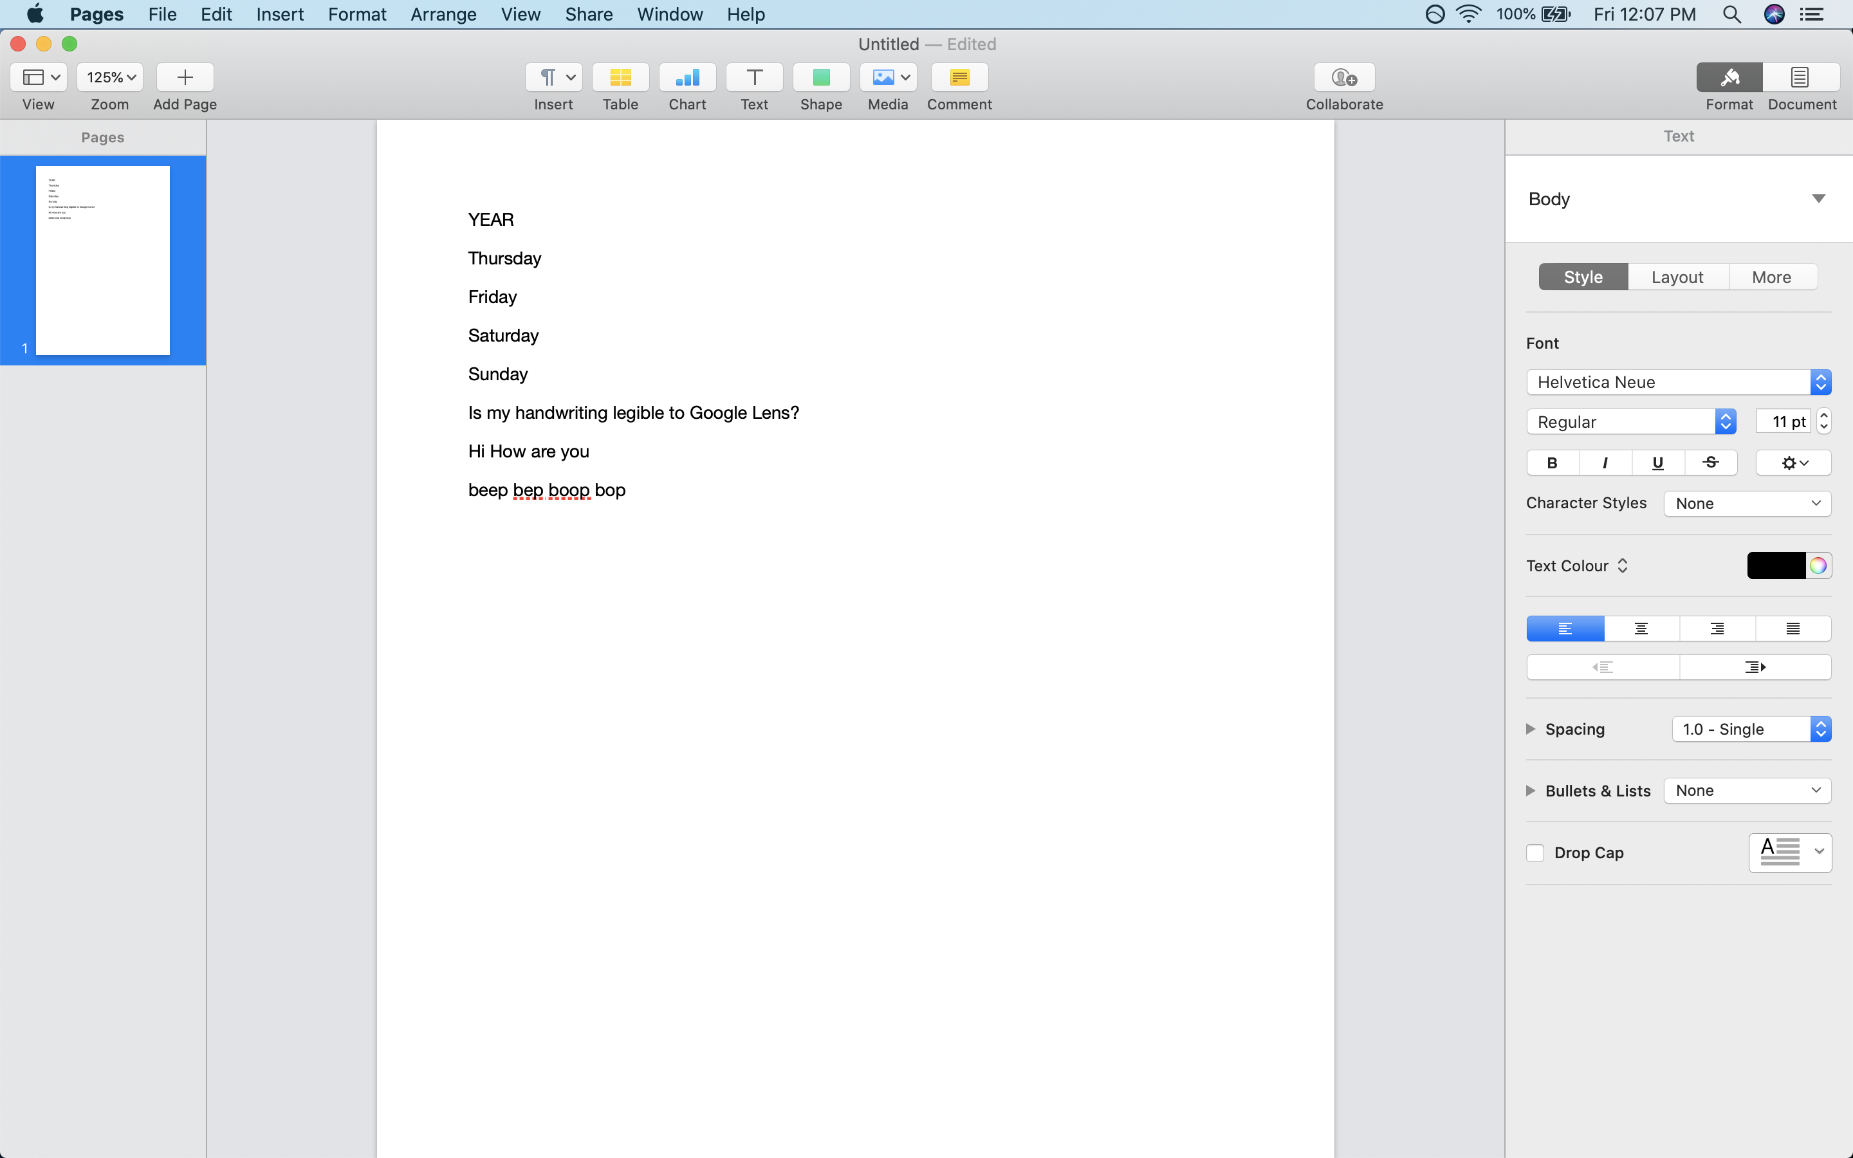Expand the Spacing section triangle
The height and width of the screenshot is (1158, 1853).
coord(1531,729)
